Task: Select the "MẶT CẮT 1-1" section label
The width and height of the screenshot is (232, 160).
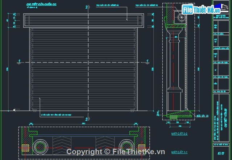Action: click(179, 152)
